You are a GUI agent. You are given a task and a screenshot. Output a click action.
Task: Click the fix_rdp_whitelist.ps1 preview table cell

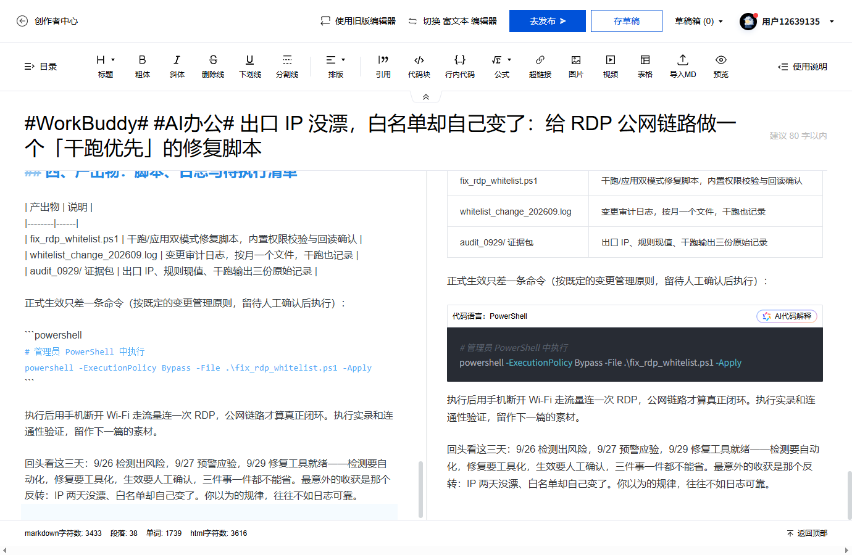tap(518, 181)
